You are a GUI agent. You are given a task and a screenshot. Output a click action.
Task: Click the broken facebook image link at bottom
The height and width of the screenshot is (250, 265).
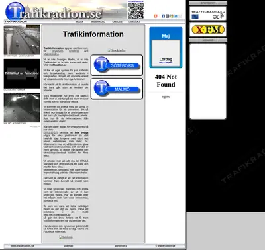pyautogui.click(x=66, y=237)
